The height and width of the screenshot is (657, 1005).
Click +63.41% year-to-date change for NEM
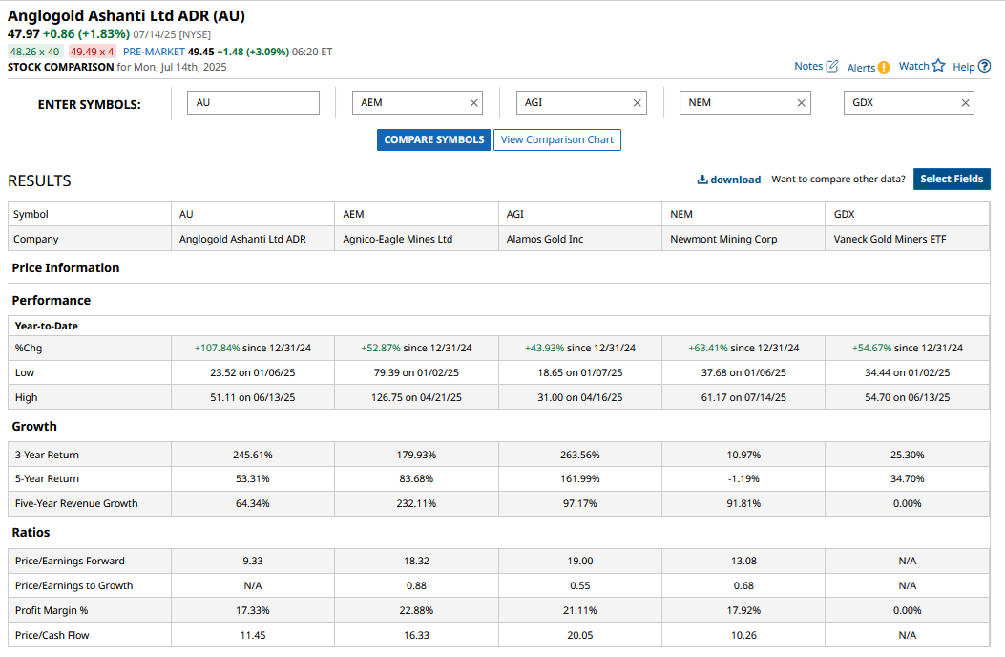click(x=707, y=348)
